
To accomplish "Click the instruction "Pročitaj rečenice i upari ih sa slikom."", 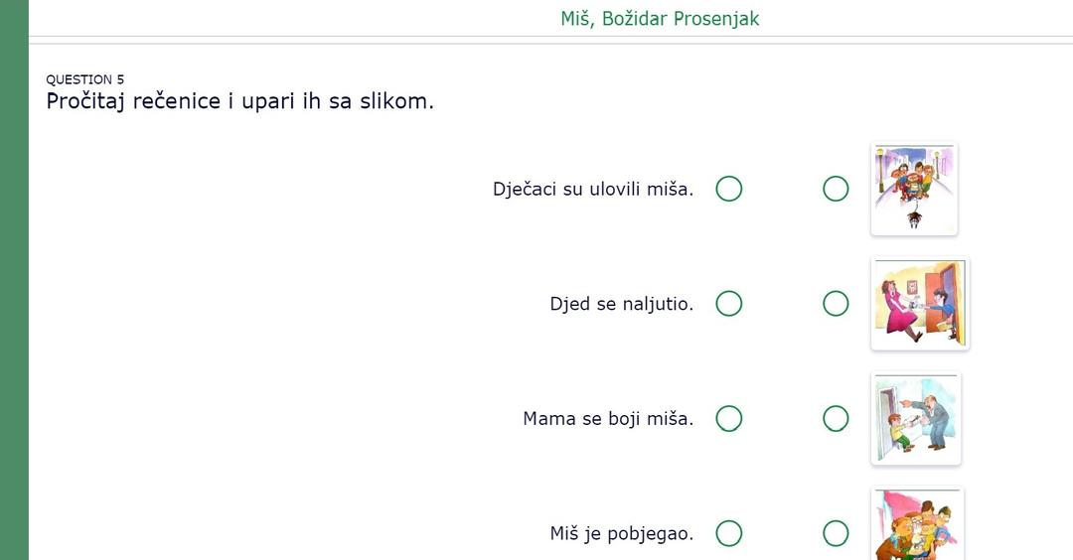I will (240, 101).
